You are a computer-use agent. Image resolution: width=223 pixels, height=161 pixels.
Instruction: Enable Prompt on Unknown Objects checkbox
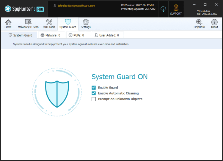94,99
